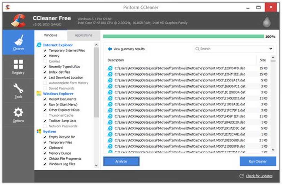Open the Registry section icon

[18, 64]
